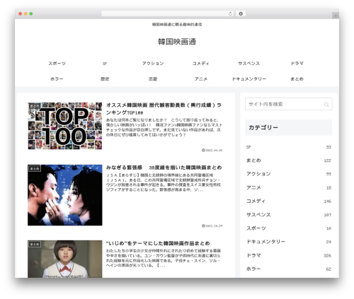Open a new tab with the plus button
This screenshot has height=299, width=354.
click(336, 16)
